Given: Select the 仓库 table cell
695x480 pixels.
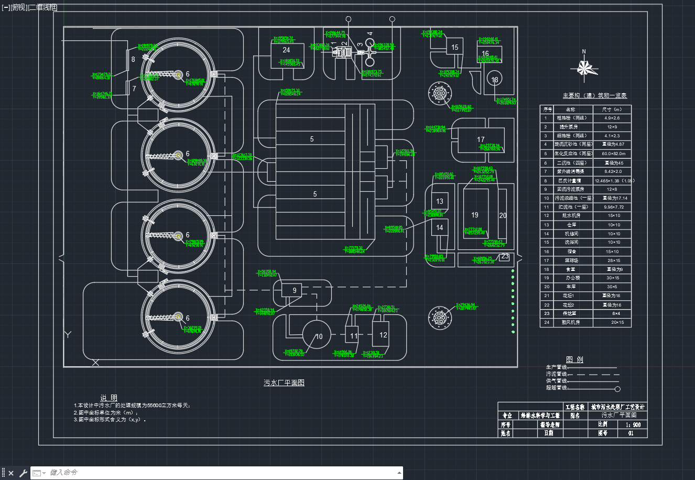Looking at the screenshot, I should (x=572, y=225).
